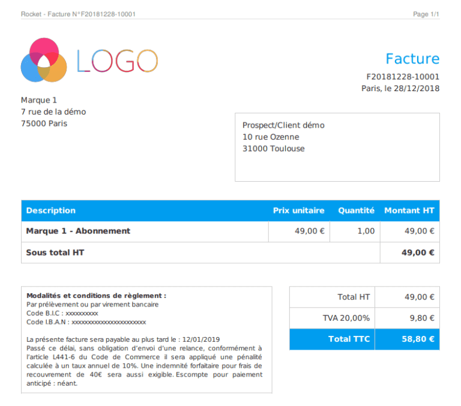Select the Marque 1 - Abonnement row
Viewport: 461px width, 406px height.
[230, 231]
